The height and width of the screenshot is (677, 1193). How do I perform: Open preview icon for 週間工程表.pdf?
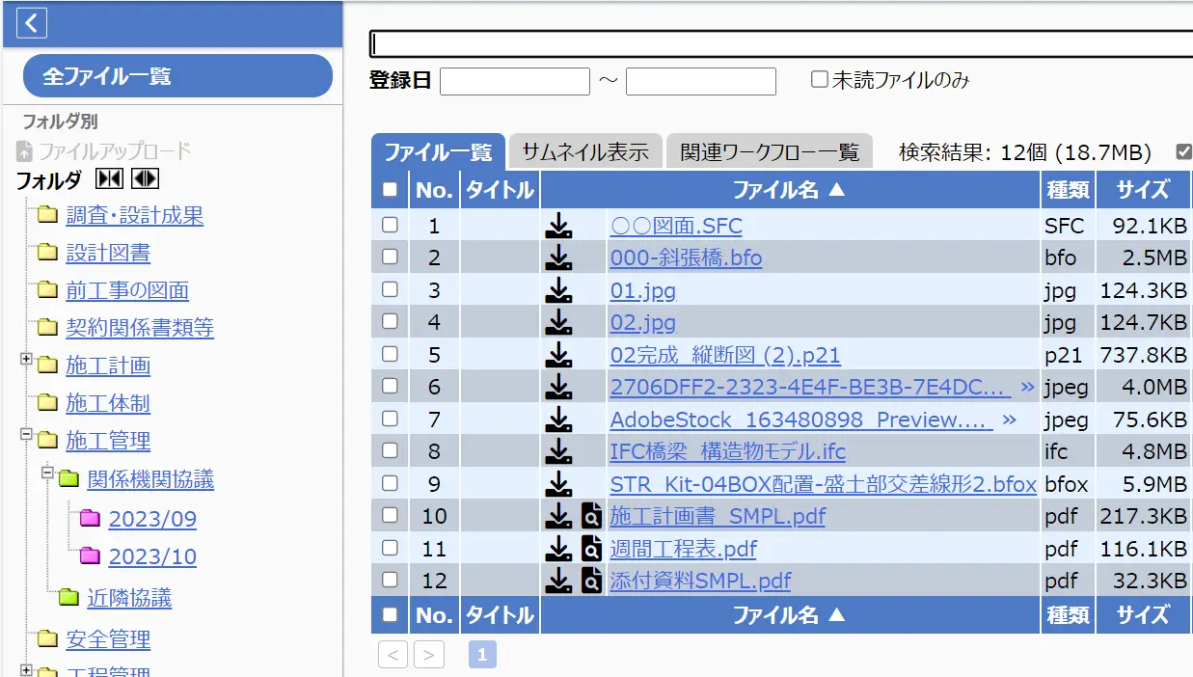pyautogui.click(x=591, y=549)
